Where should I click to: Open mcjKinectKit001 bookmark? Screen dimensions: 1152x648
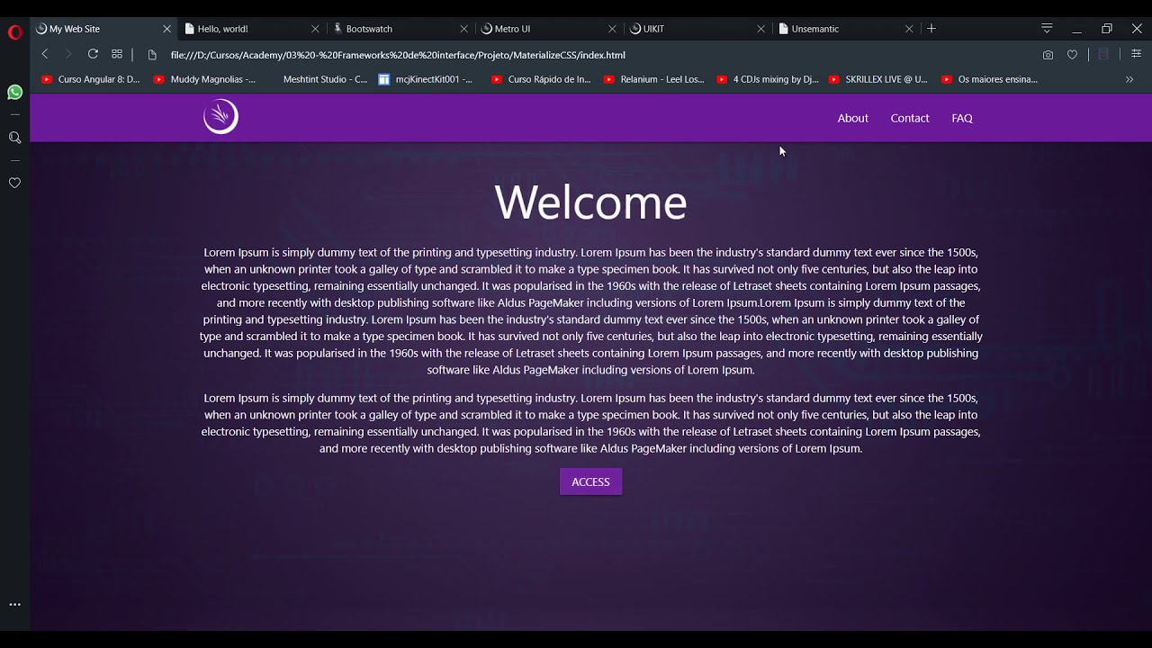[x=426, y=79]
